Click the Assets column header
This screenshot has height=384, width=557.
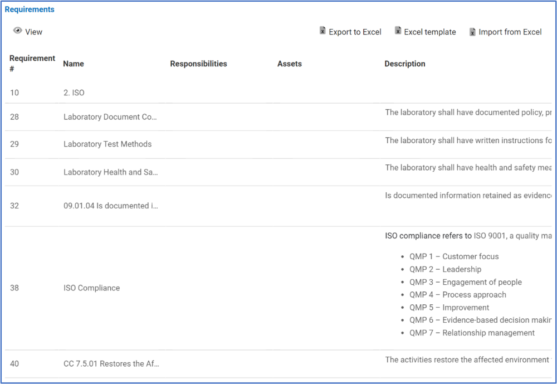(x=289, y=64)
